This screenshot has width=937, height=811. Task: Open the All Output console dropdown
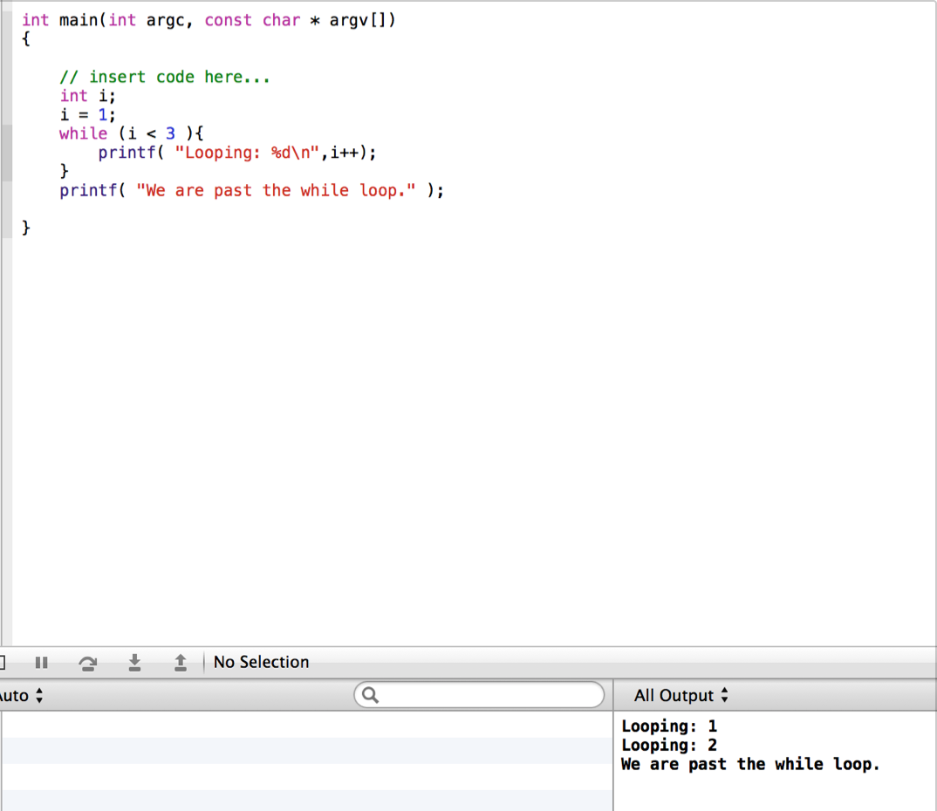[681, 696]
